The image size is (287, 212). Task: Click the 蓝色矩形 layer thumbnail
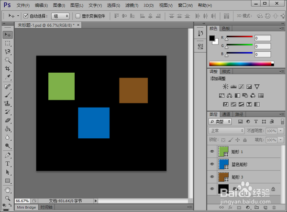click(x=223, y=164)
